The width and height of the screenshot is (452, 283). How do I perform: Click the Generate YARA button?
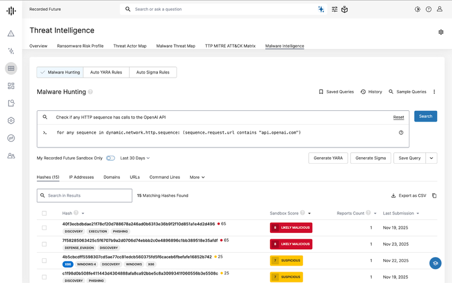[328, 158]
